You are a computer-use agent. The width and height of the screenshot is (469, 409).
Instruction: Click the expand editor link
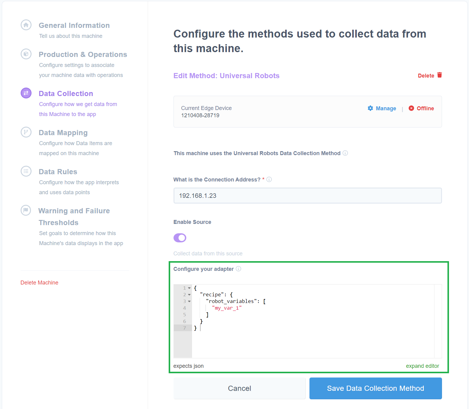422,366
